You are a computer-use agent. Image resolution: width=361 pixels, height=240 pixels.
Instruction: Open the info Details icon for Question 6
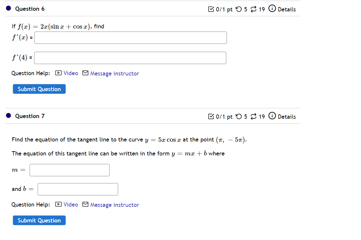click(272, 9)
